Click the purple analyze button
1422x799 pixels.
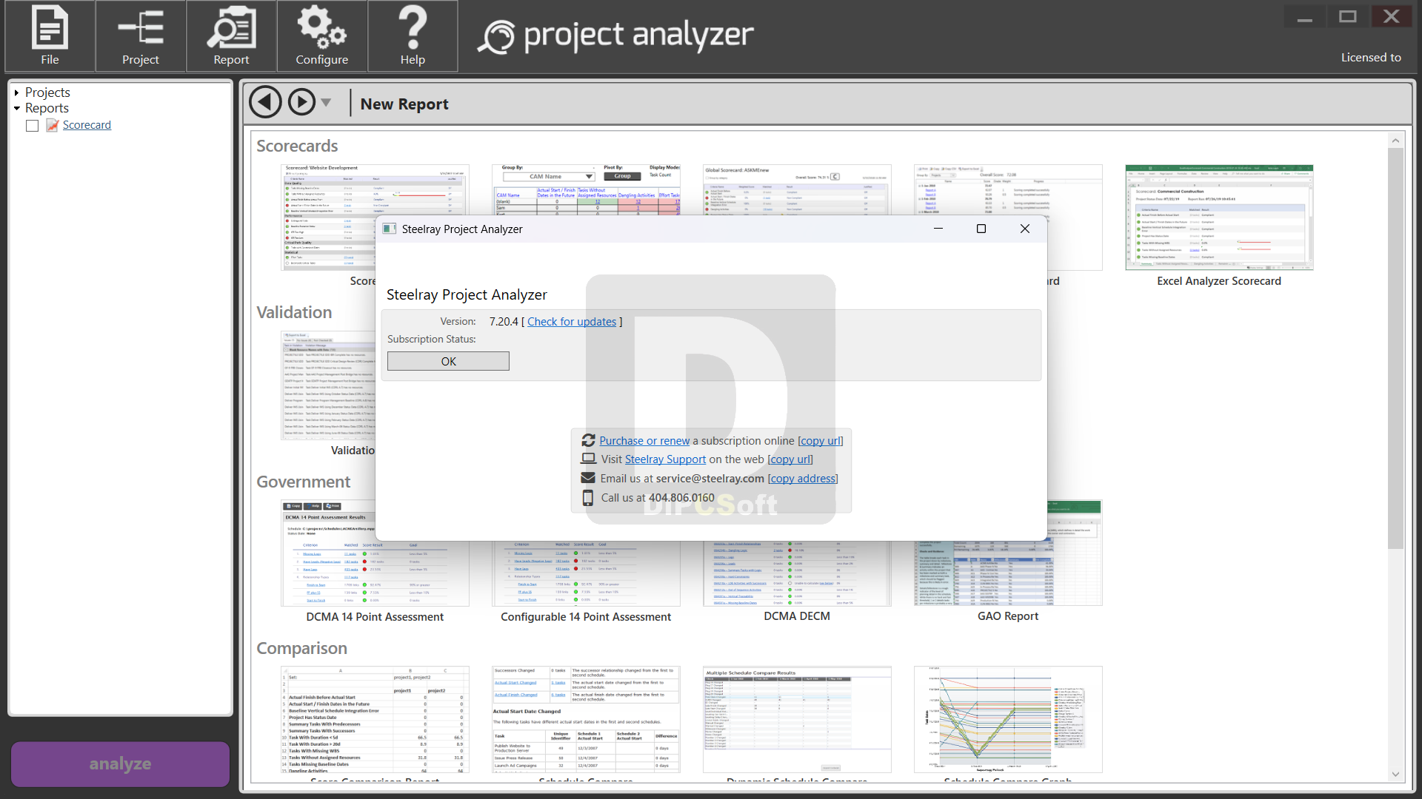120,763
